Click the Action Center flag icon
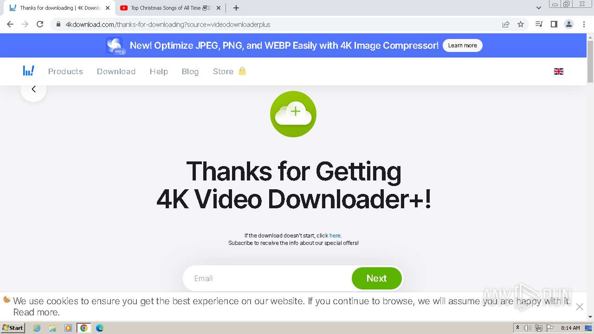The image size is (594, 334). (549, 328)
